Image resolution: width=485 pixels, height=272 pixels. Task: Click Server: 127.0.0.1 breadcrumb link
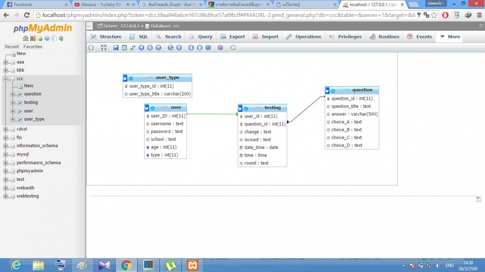point(121,26)
